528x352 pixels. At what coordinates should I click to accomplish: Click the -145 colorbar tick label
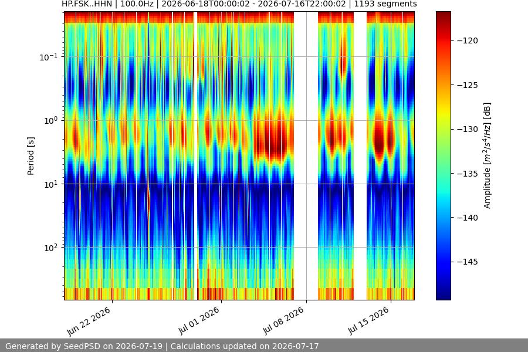(468, 262)
